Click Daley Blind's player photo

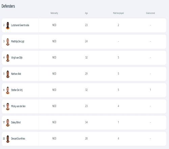tap(8, 123)
